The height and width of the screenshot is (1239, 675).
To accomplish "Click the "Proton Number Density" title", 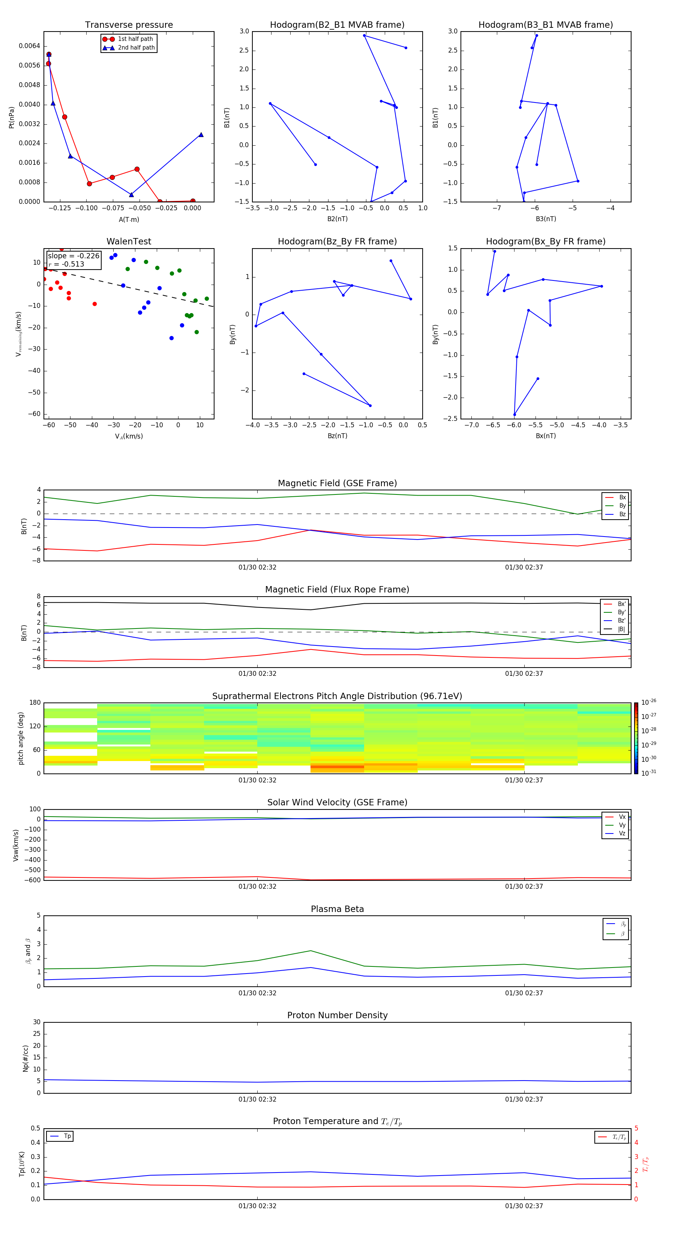I will point(337,1015).
